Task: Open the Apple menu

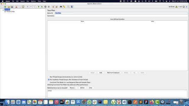Action: click(3, 1)
